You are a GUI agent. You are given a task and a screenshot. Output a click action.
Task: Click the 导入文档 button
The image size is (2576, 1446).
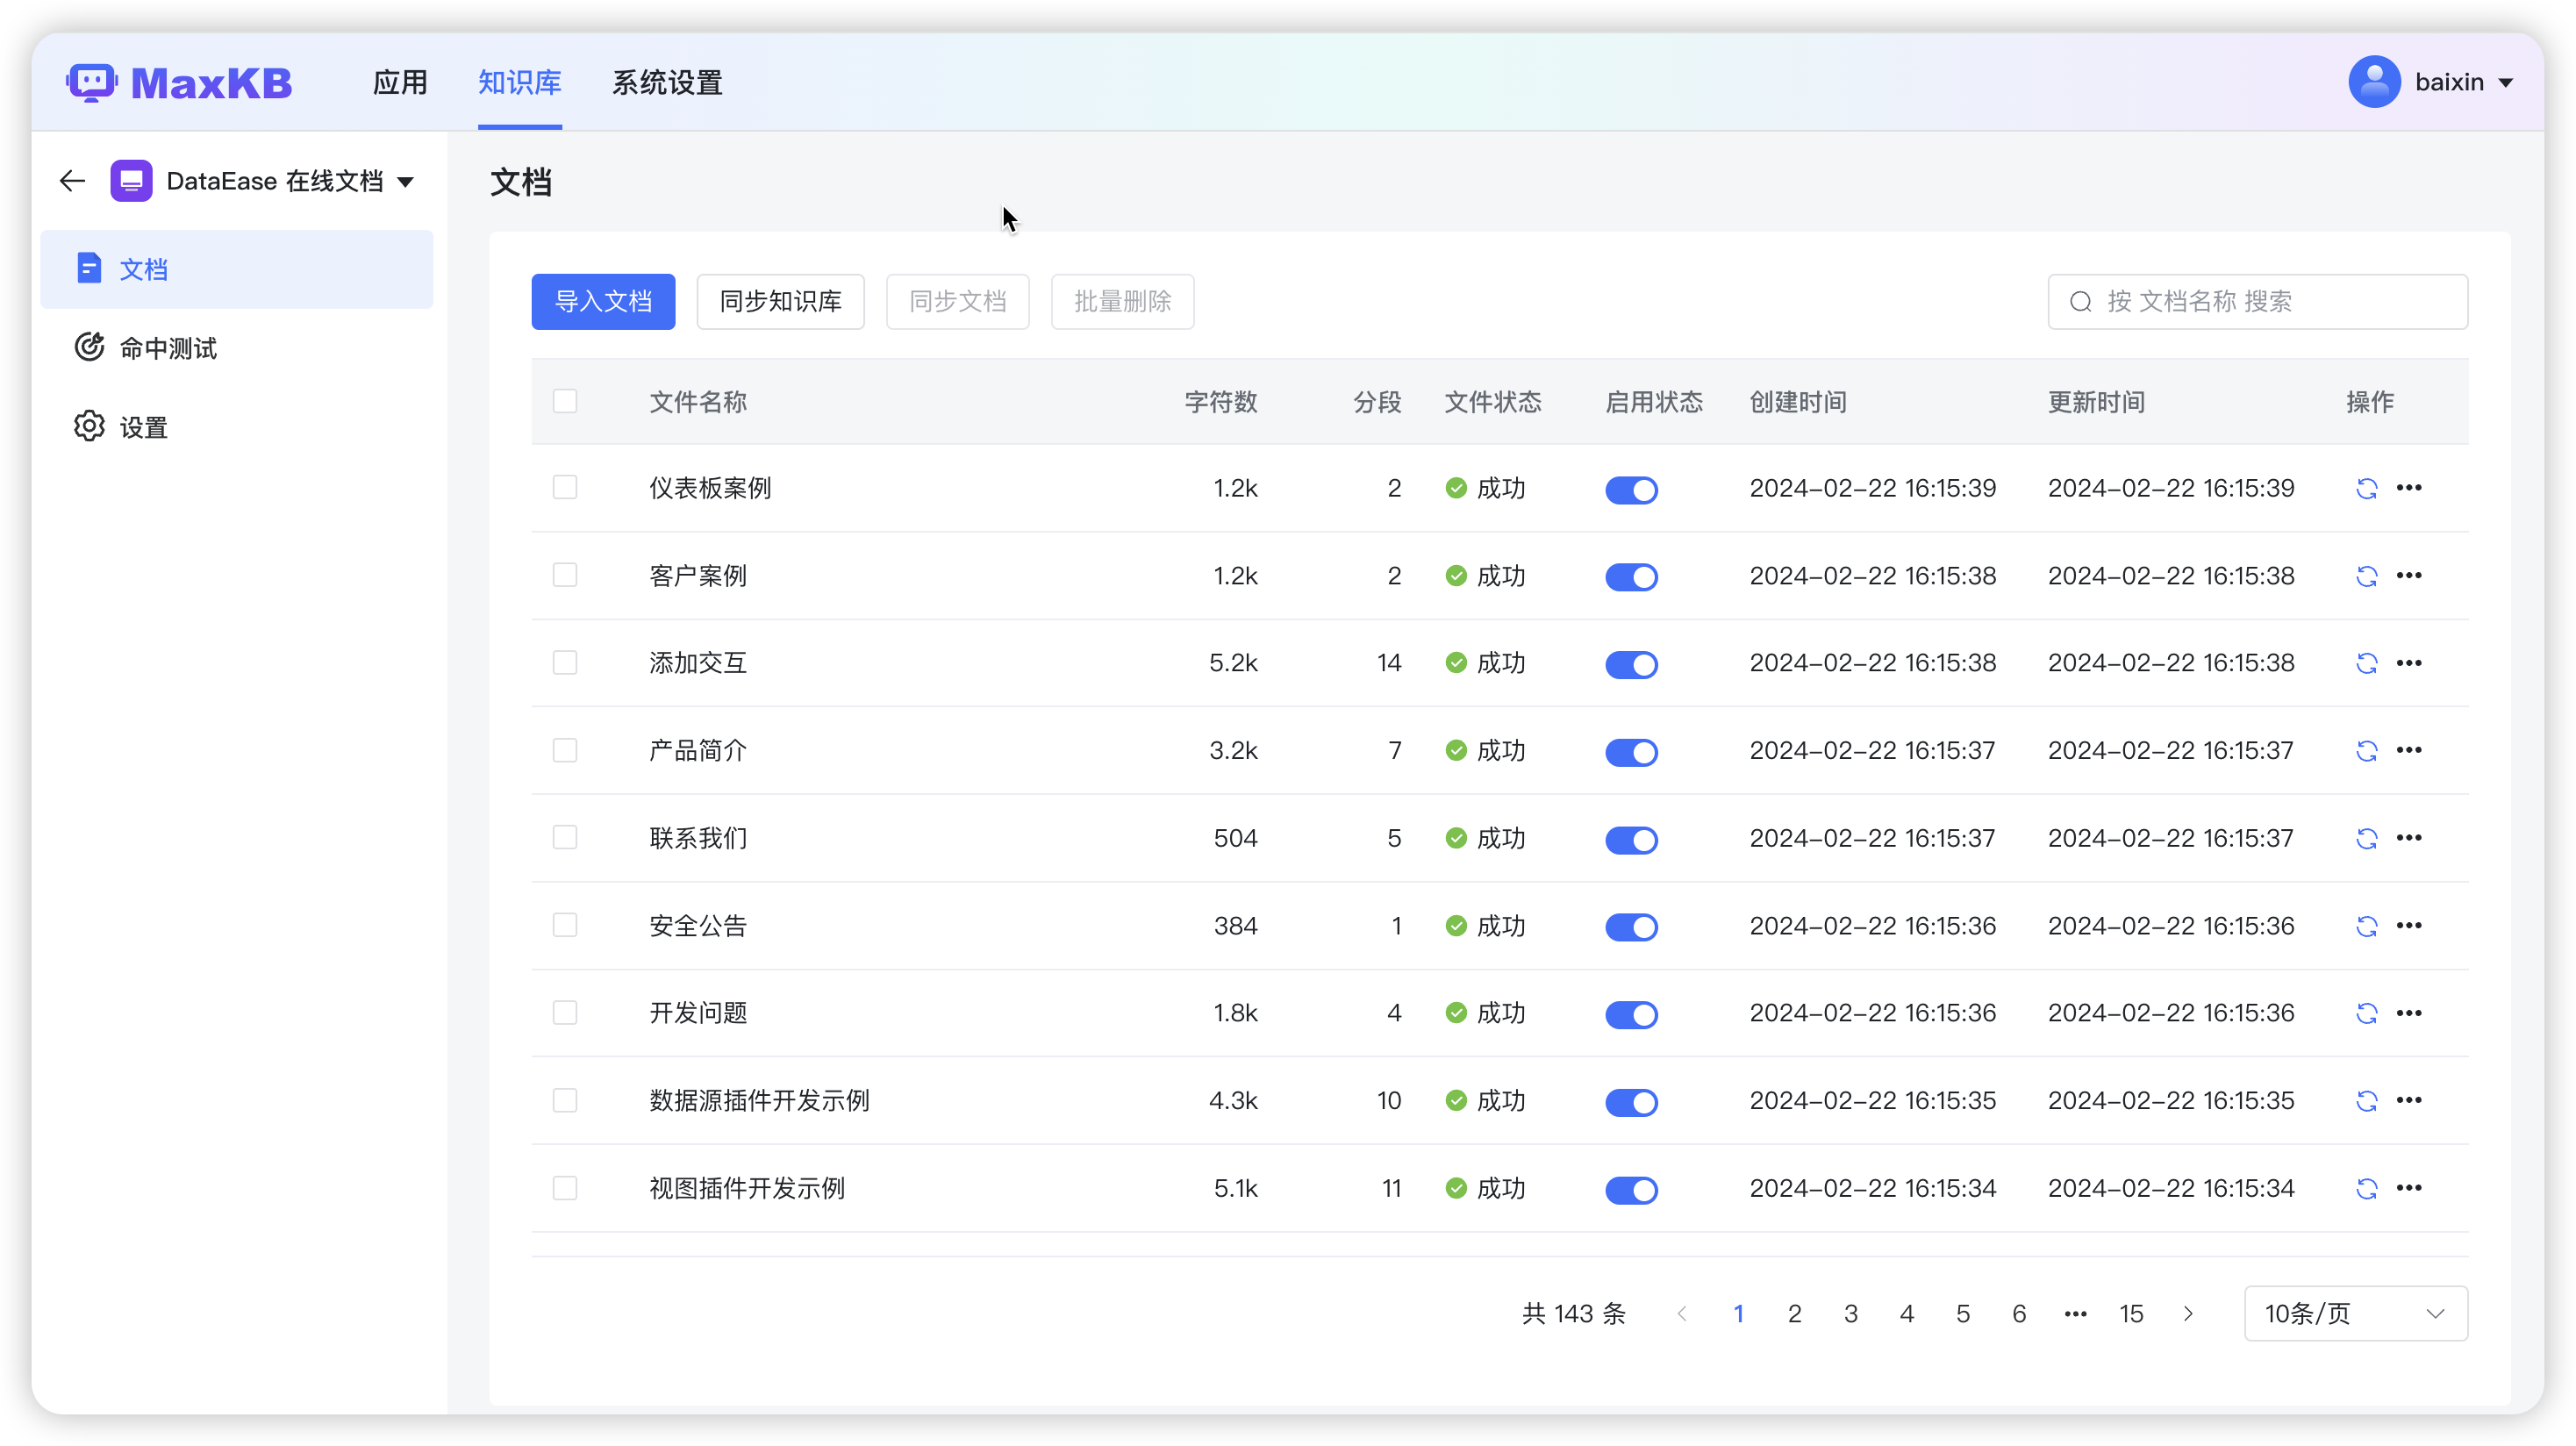click(x=603, y=301)
